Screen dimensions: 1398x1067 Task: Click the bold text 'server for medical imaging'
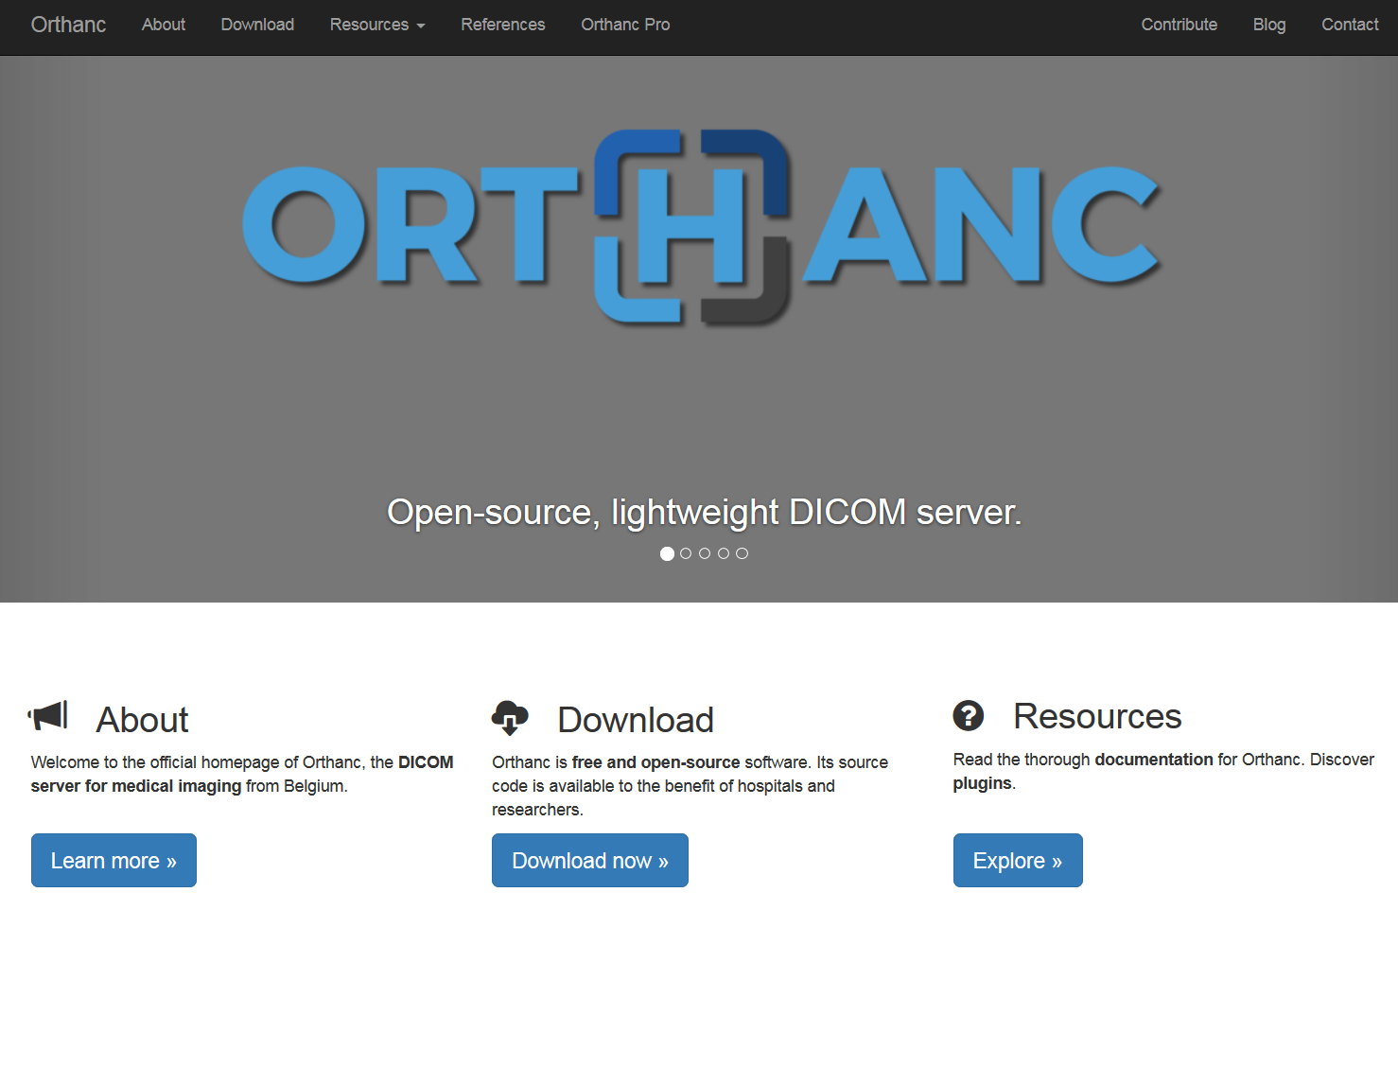136,786
